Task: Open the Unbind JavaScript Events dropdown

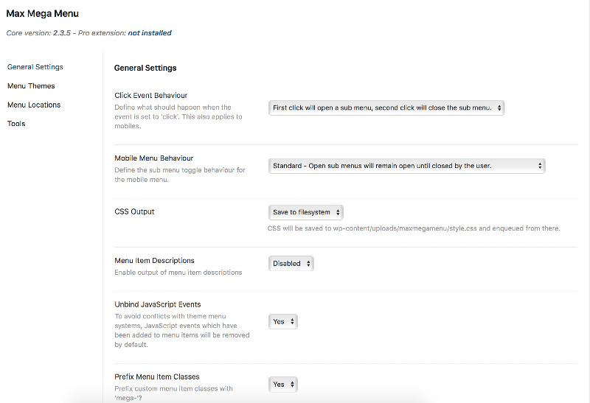Action: coord(283,322)
